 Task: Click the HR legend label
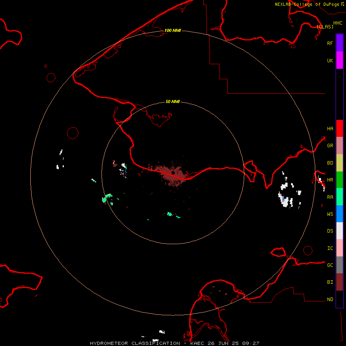pos(330,180)
